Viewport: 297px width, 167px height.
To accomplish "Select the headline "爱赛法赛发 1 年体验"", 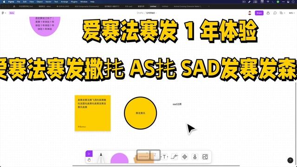I will [170, 31].
